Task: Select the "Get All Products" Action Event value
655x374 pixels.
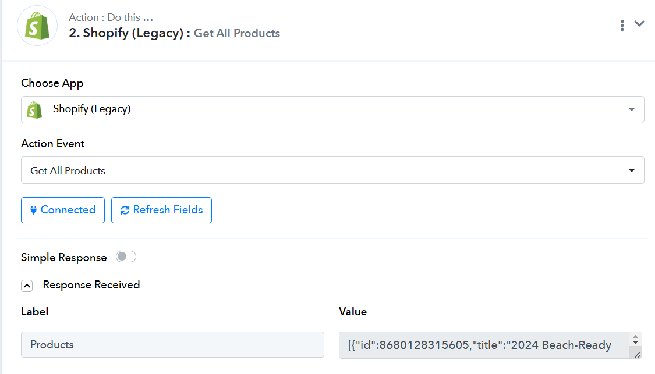Action: [68, 171]
